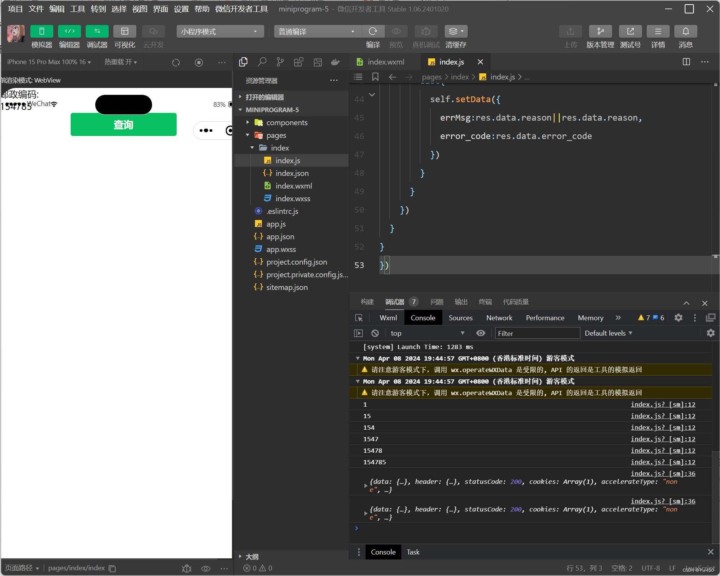Open the test account icon
This screenshot has height=576, width=720.
[631, 31]
